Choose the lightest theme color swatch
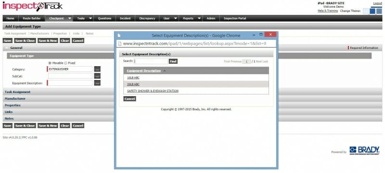 pyautogui.click(x=366, y=11)
